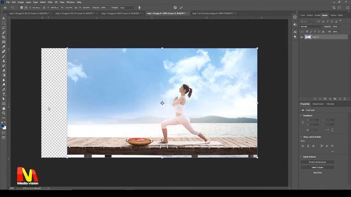The width and height of the screenshot is (351, 197).
Task: Commit the transform with the checkmark
Action: point(181,8)
